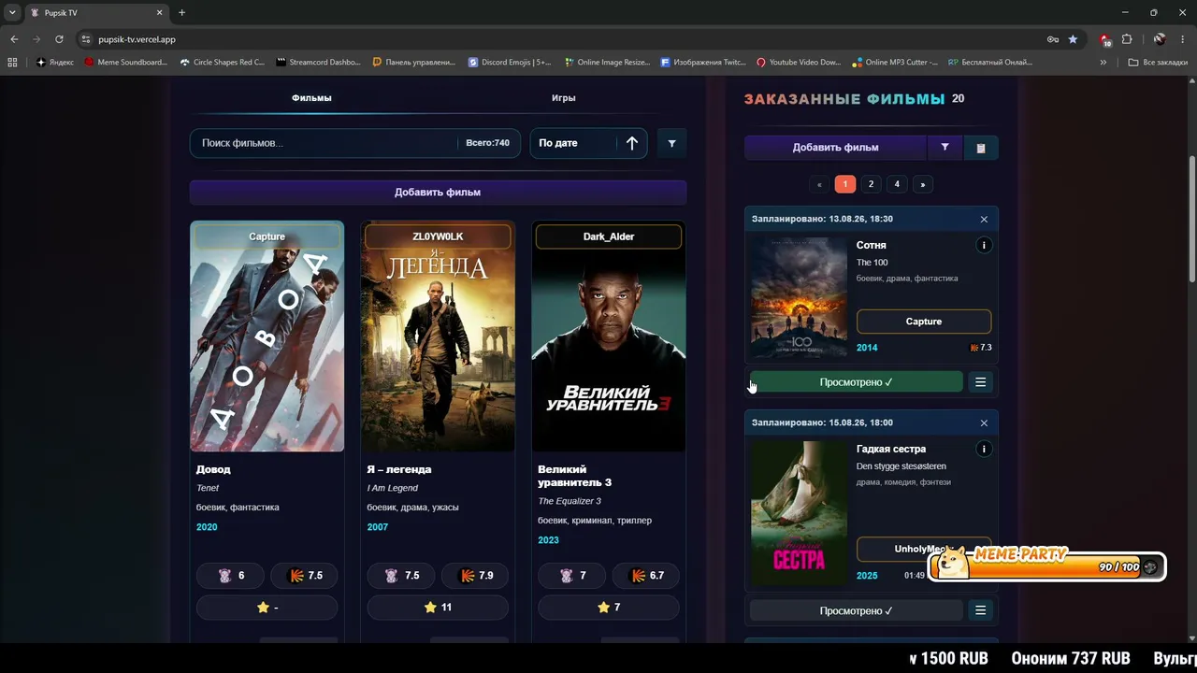Open the Online MP3 Cutter bookmark
The height and width of the screenshot is (673, 1197).
tap(895, 63)
